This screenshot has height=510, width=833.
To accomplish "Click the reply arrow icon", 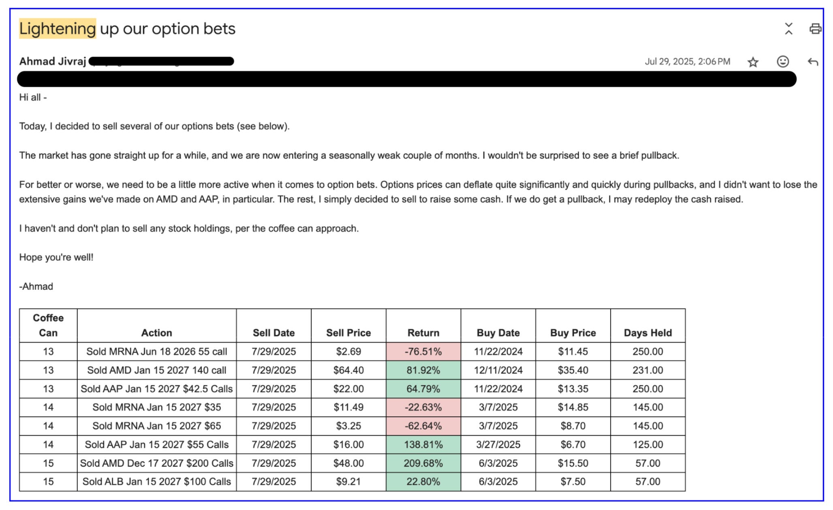I will click(x=812, y=62).
